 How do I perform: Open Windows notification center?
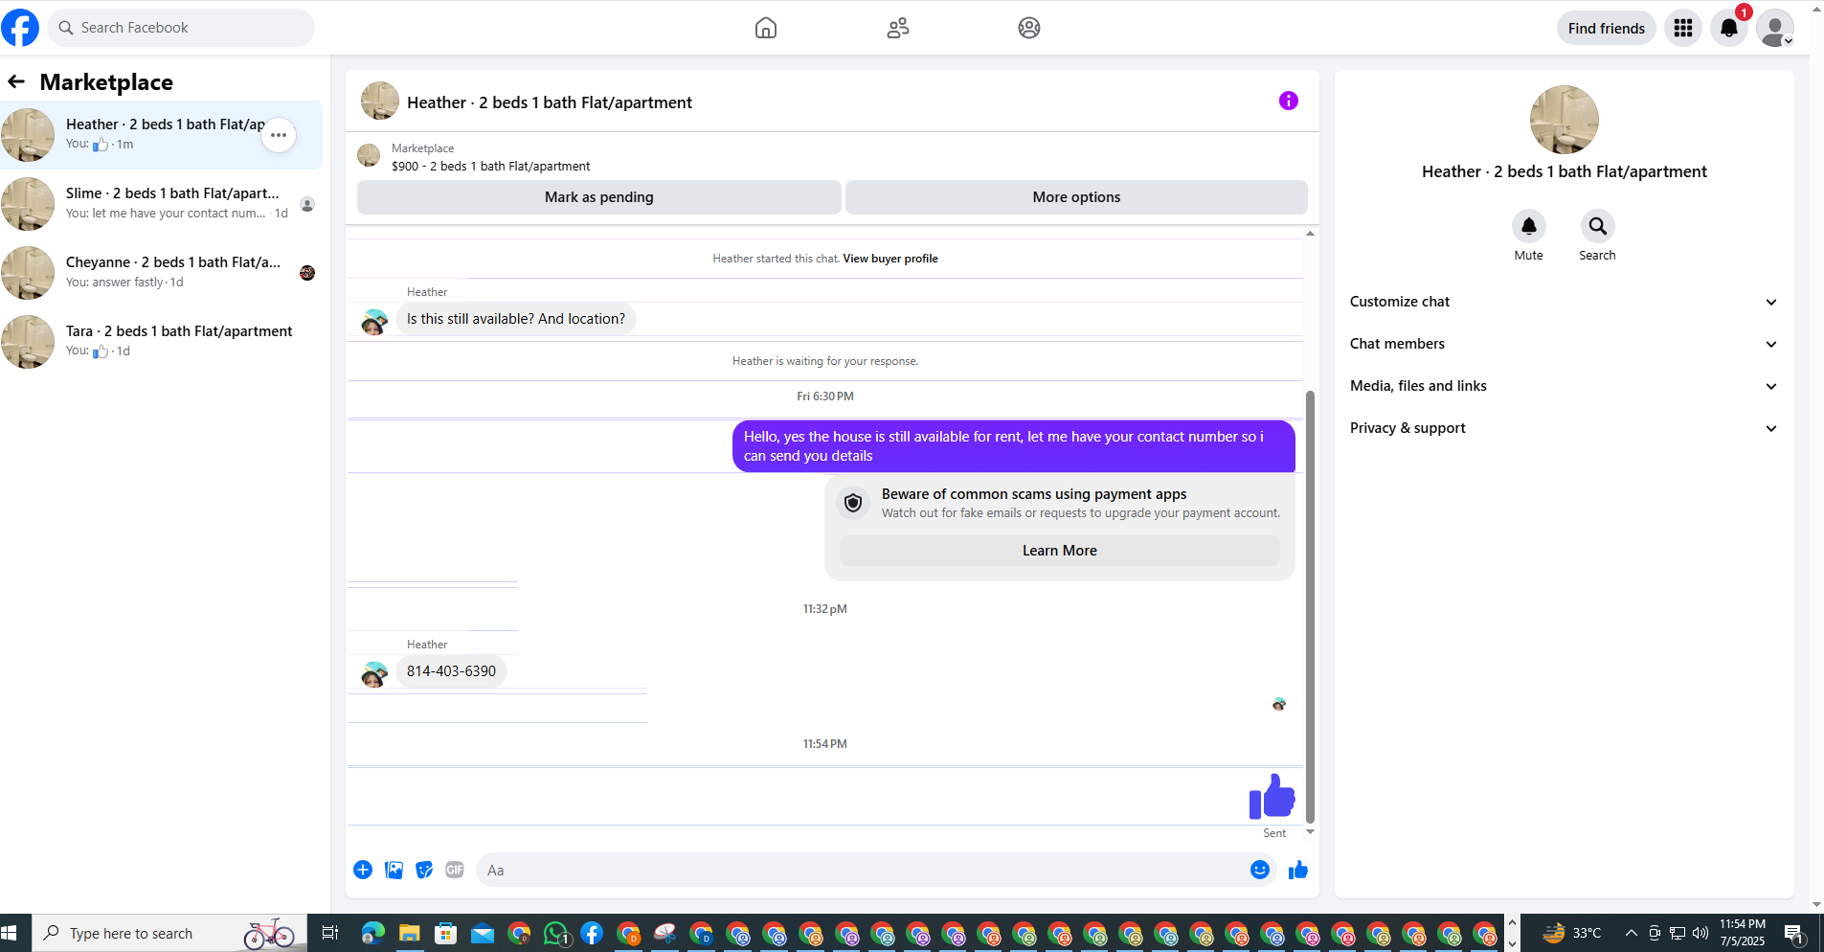click(x=1794, y=933)
